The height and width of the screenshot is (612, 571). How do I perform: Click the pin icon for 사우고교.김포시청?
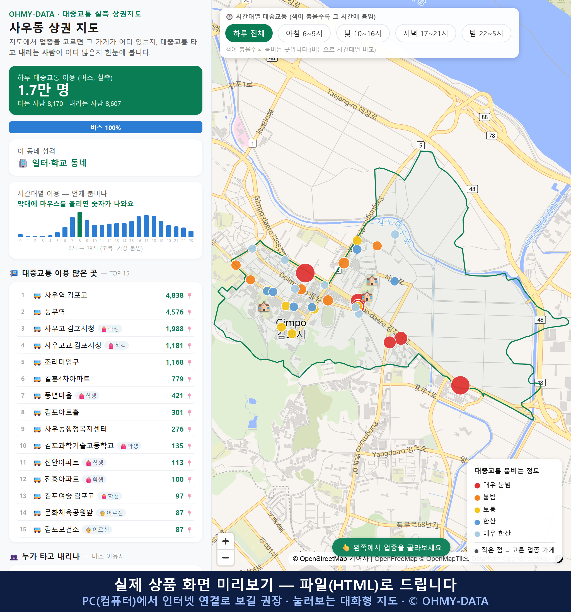190,345
